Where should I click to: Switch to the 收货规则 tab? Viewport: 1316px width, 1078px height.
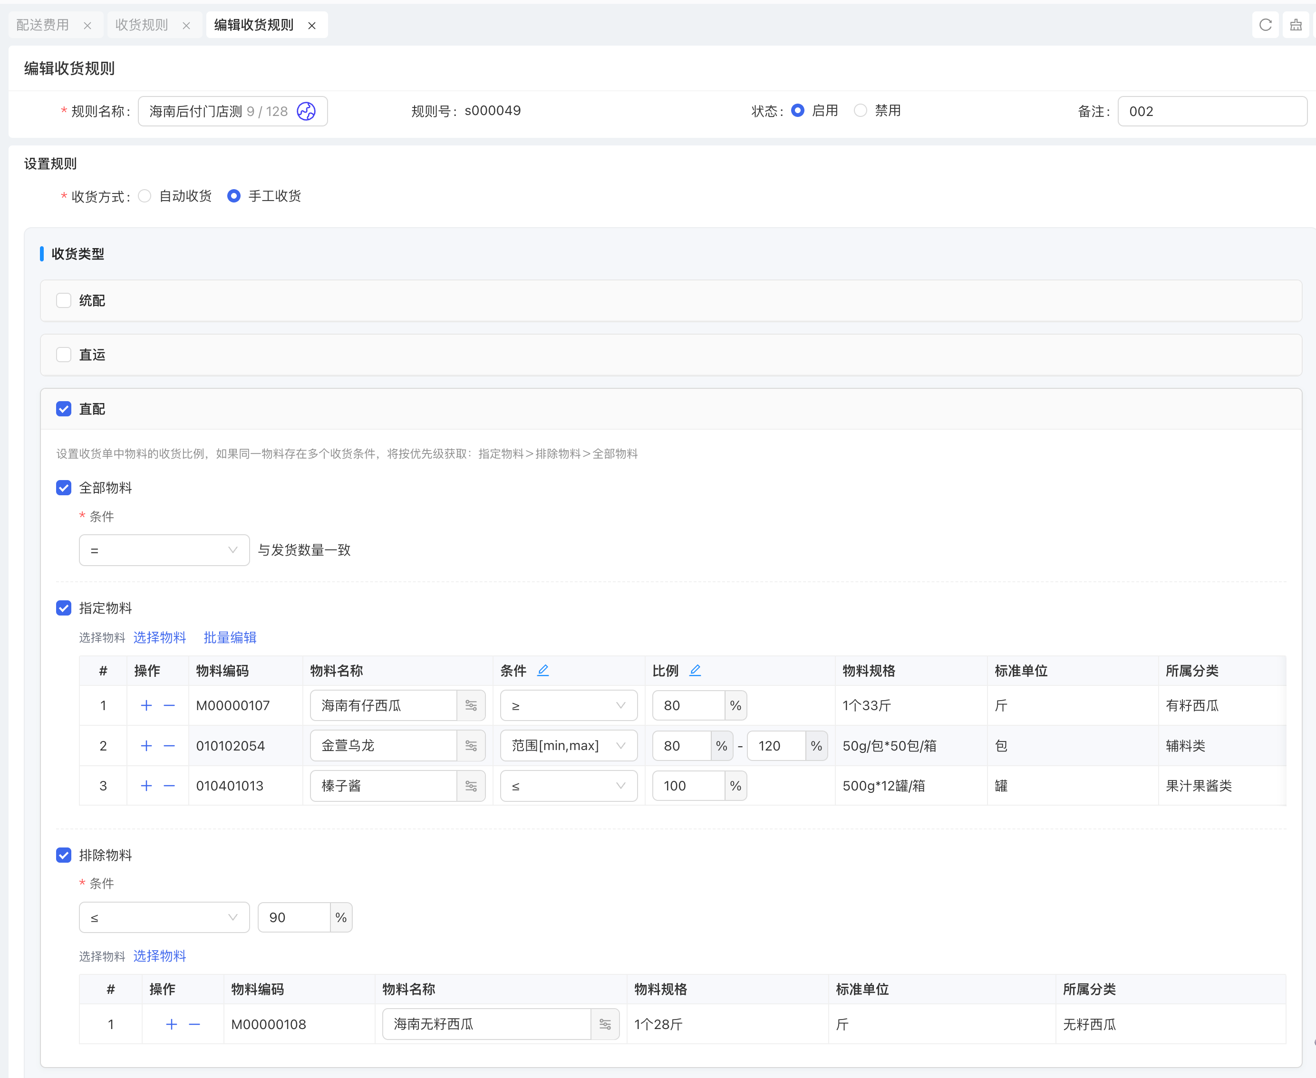click(142, 25)
